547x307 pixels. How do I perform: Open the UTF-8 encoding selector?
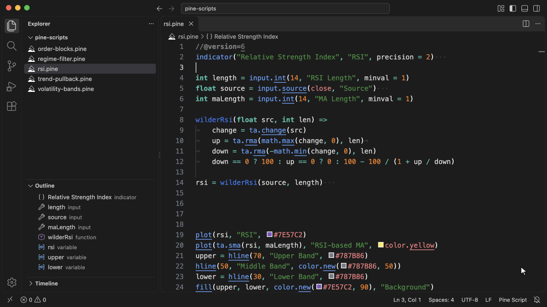[x=470, y=300]
